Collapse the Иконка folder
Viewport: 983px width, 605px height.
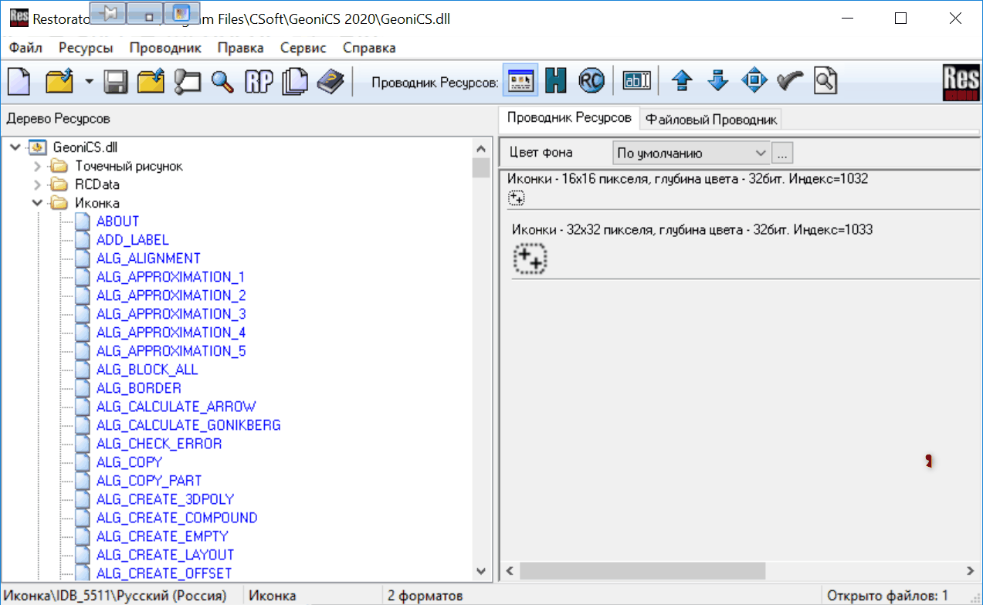[37, 203]
